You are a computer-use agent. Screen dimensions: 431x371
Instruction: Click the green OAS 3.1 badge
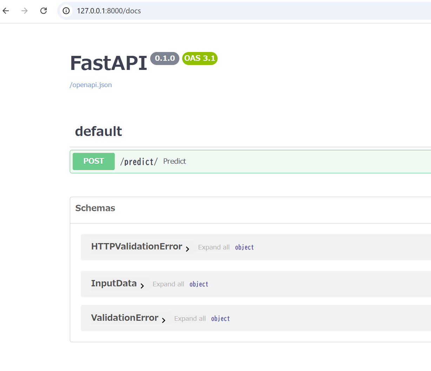[x=199, y=58]
